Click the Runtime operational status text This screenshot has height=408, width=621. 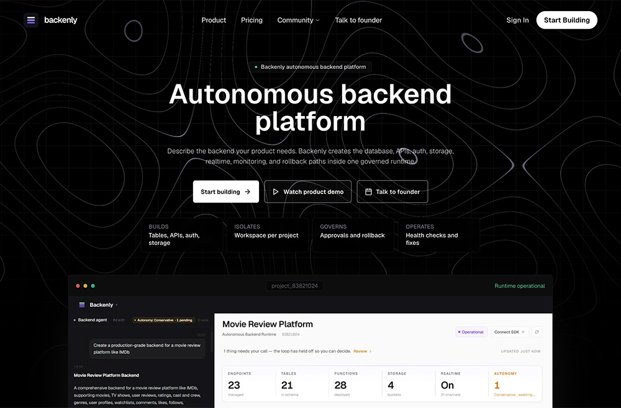(520, 286)
